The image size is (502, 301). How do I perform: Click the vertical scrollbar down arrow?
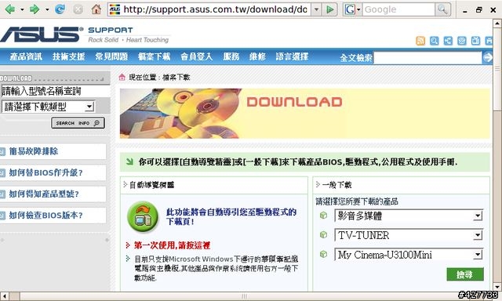coord(497,287)
